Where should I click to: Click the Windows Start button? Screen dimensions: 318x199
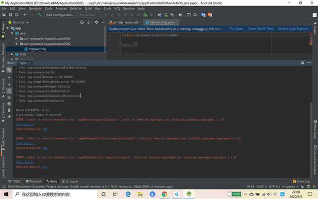tap(6, 194)
